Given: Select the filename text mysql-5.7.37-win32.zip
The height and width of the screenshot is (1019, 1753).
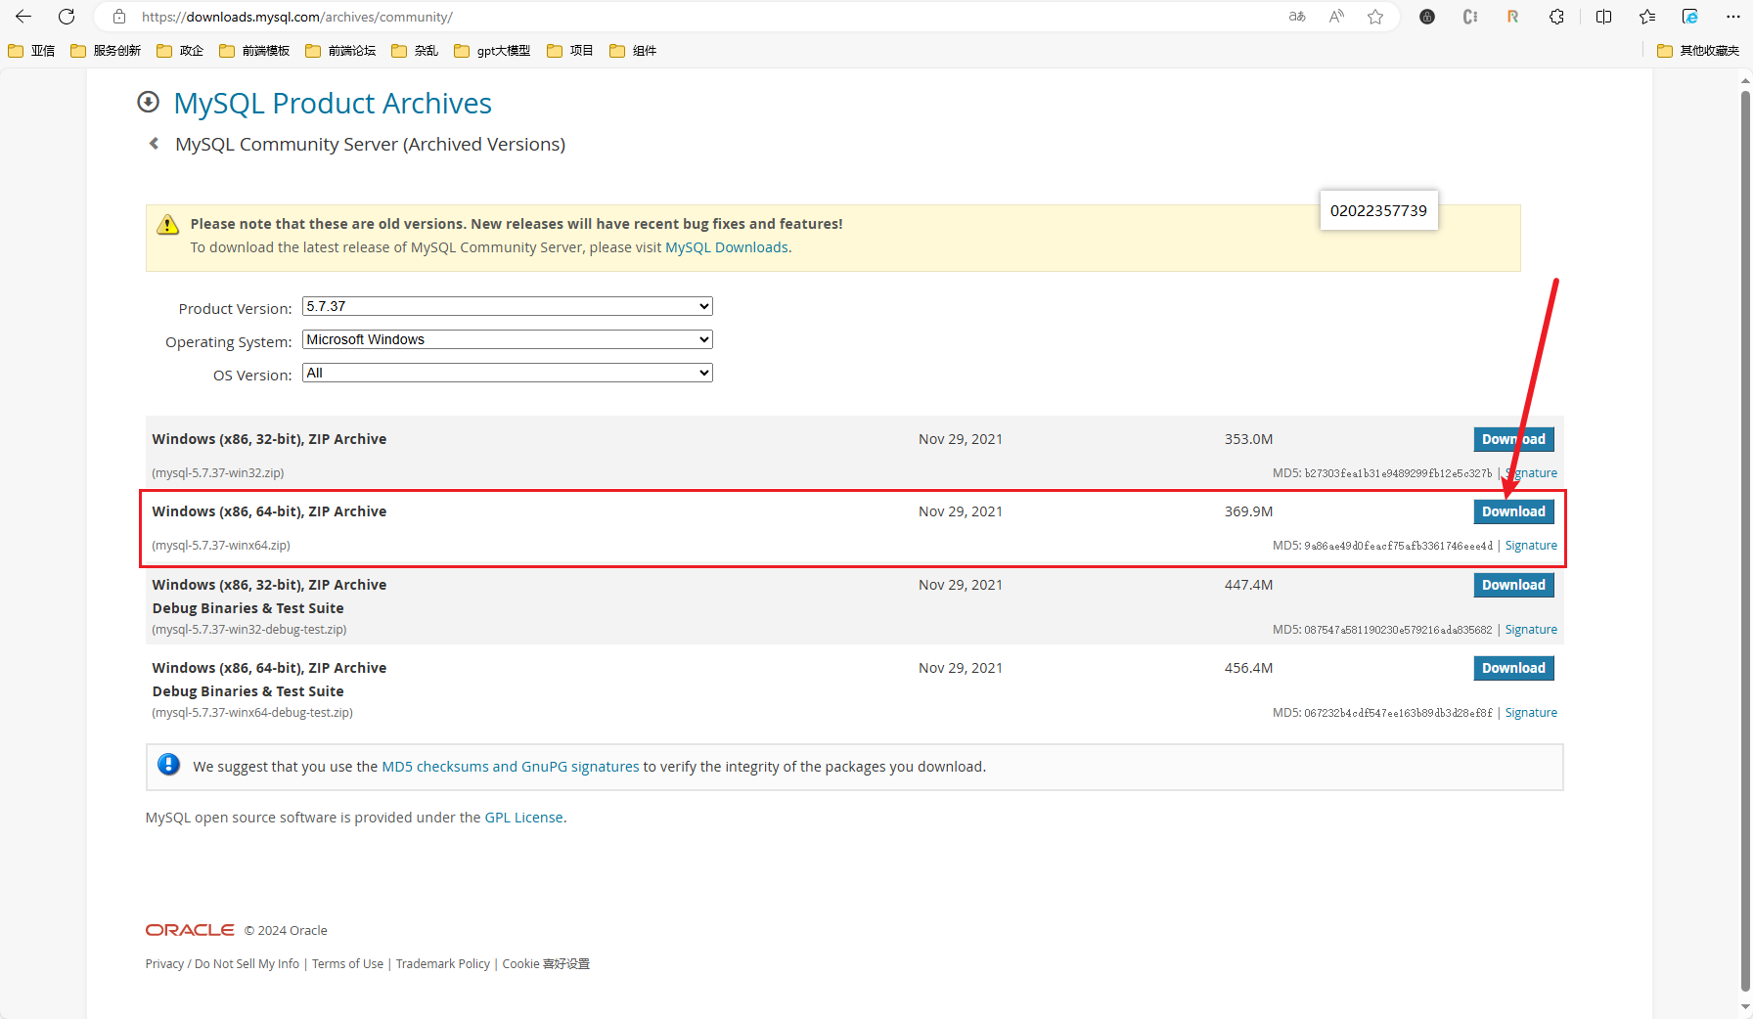Looking at the screenshot, I should [218, 473].
